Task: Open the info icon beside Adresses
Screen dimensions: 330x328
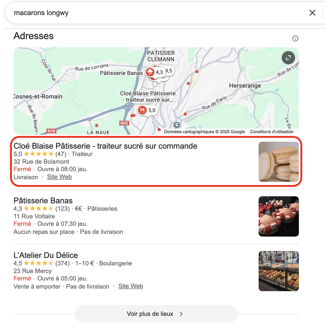Action: [x=295, y=38]
